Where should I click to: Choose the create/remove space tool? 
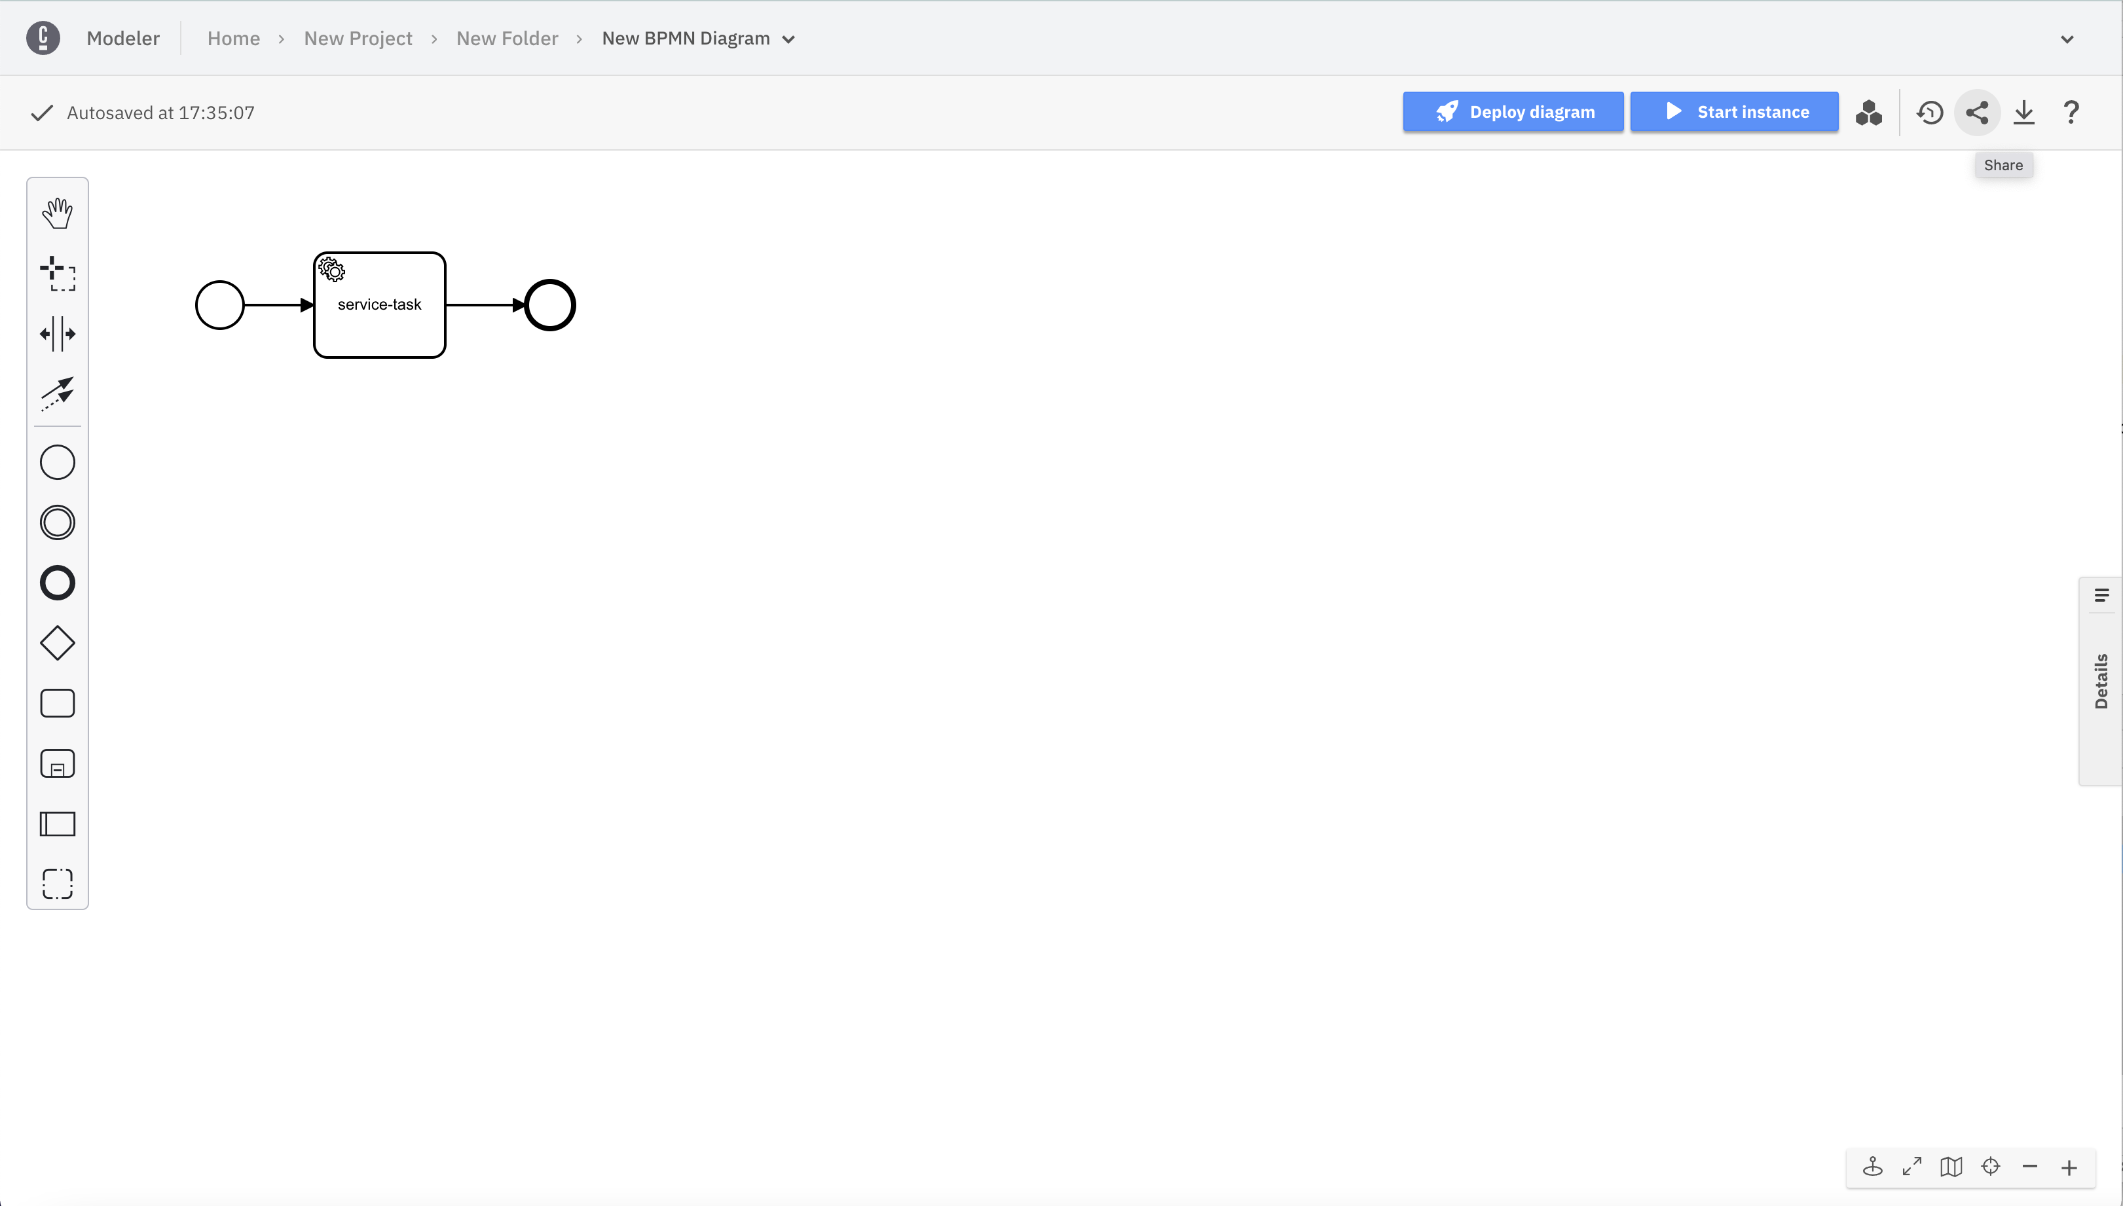tap(57, 334)
